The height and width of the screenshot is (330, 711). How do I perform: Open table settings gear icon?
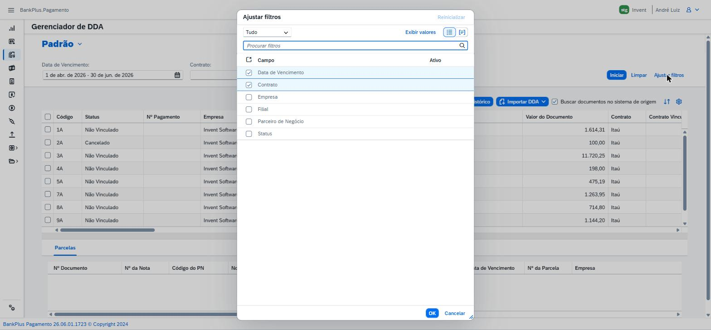click(679, 102)
